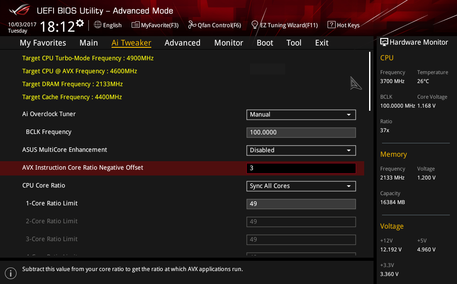The height and width of the screenshot is (284, 457).
Task: Click the CPU temperature 26°C value
Action: click(423, 81)
